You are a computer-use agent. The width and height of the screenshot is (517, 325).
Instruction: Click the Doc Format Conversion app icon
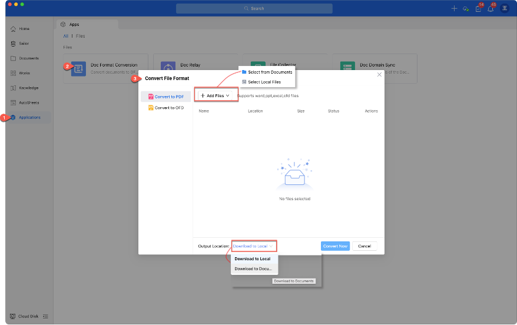[78, 69]
